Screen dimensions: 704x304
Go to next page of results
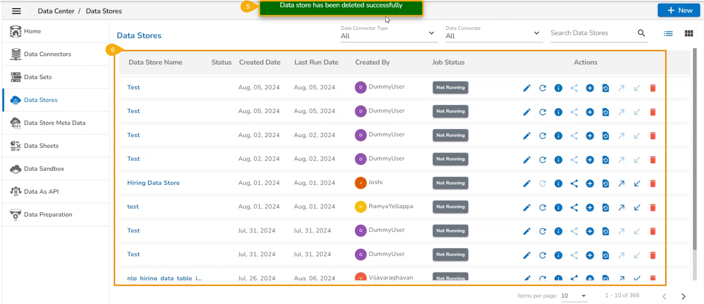click(683, 296)
